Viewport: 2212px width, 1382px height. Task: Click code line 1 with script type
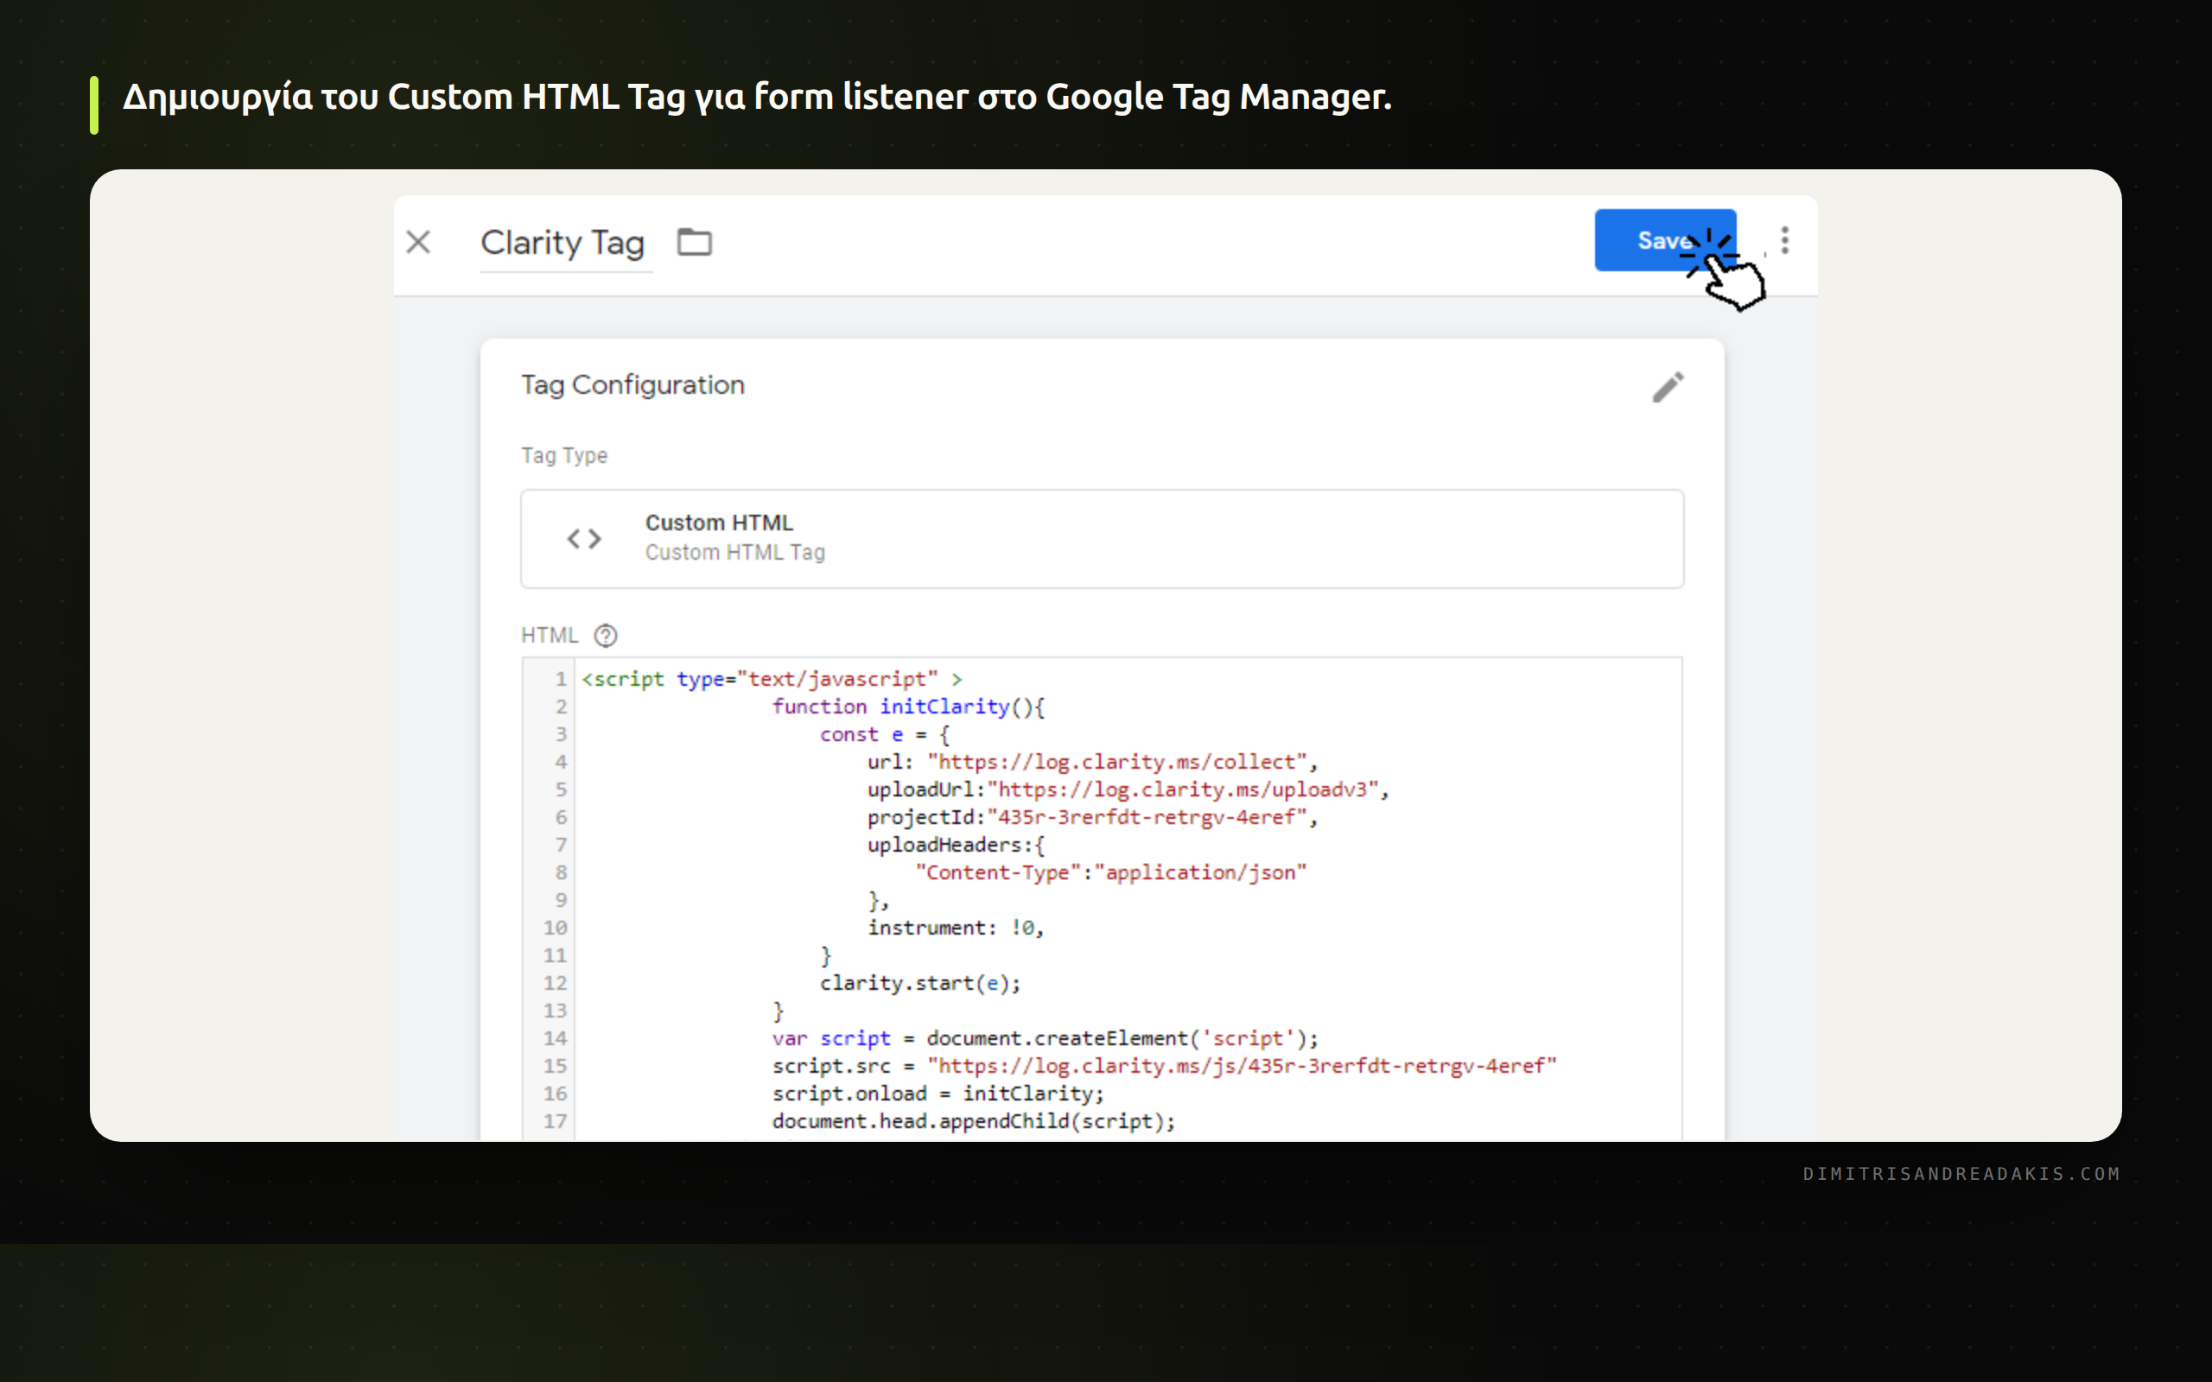[x=772, y=679]
